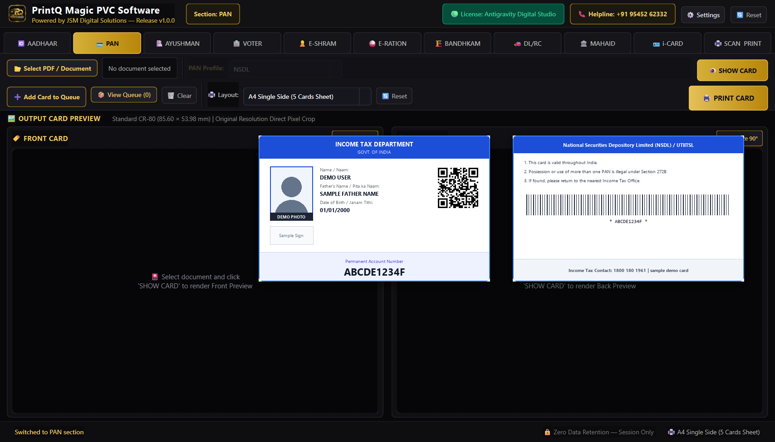Click the INCOME TAX DEPARTMENT card header
The height and width of the screenshot is (442, 775).
pos(374,147)
